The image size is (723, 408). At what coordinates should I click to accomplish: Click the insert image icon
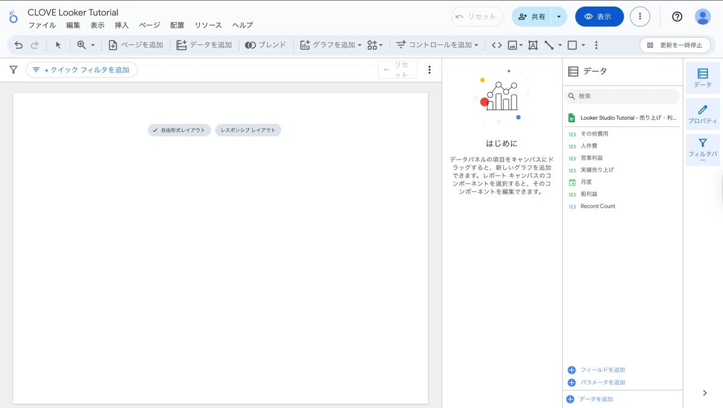tap(512, 45)
